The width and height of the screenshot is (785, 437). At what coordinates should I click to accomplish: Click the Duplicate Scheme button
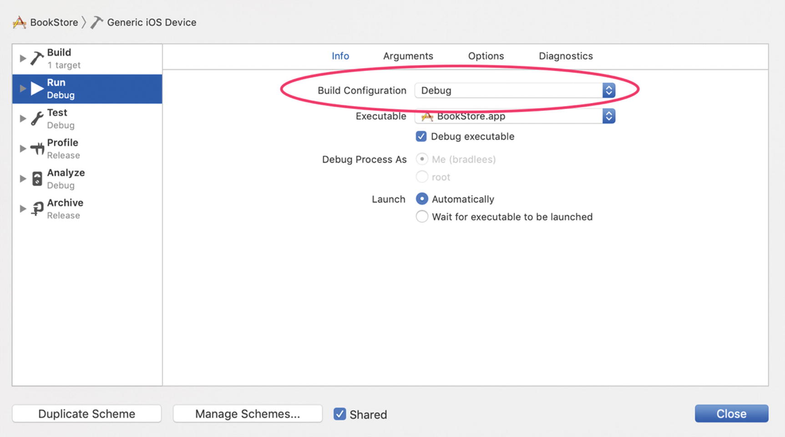tap(87, 414)
